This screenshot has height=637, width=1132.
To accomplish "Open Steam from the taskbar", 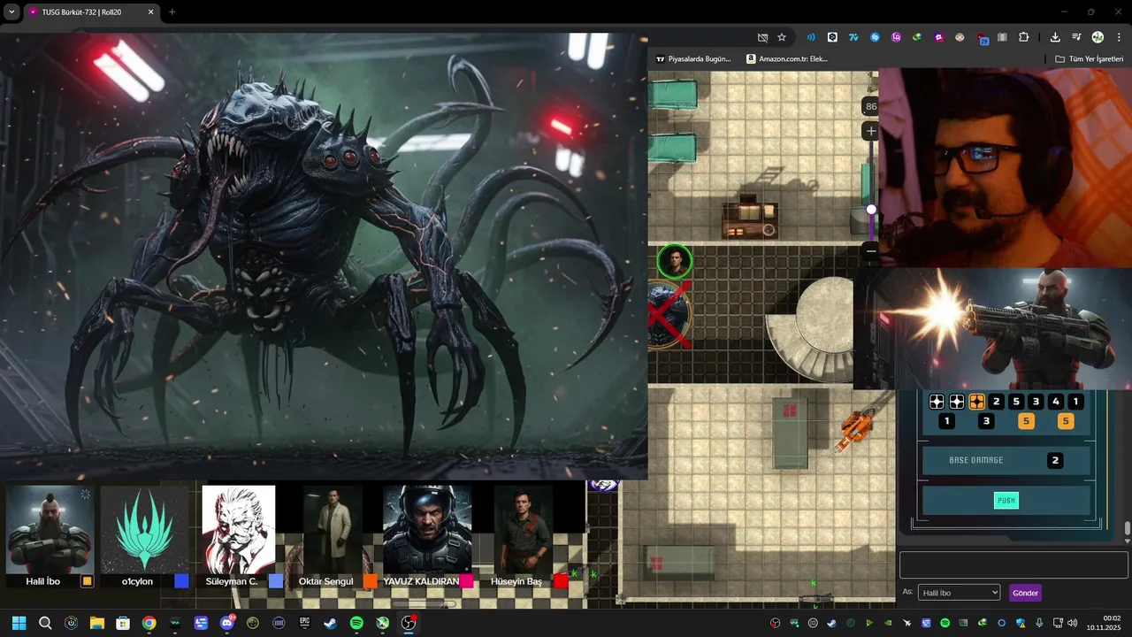I will point(330,623).
